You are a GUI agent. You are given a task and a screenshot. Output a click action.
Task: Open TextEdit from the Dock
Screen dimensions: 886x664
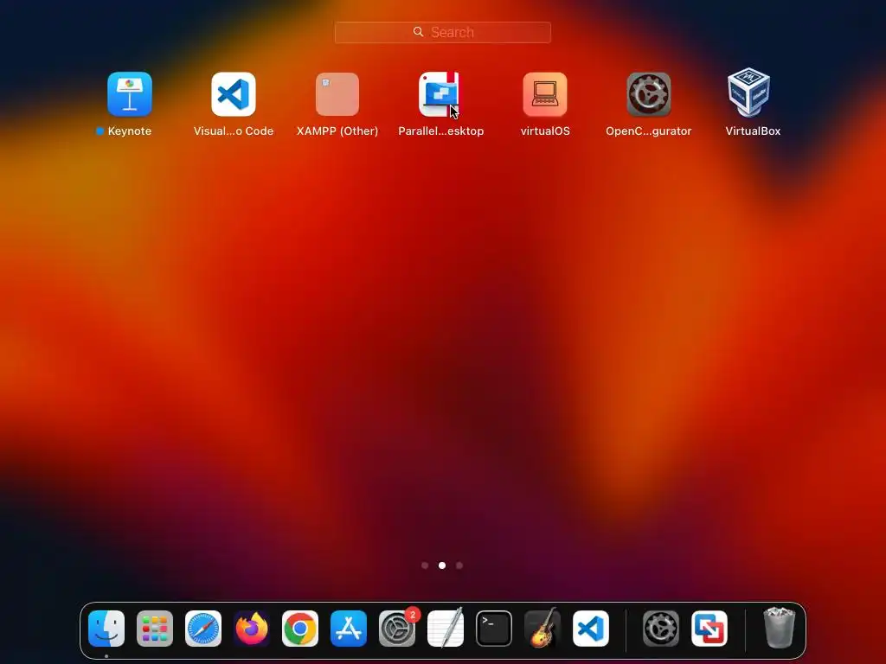tap(446, 628)
